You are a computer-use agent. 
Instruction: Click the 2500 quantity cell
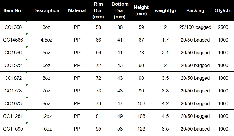click(x=223, y=27)
